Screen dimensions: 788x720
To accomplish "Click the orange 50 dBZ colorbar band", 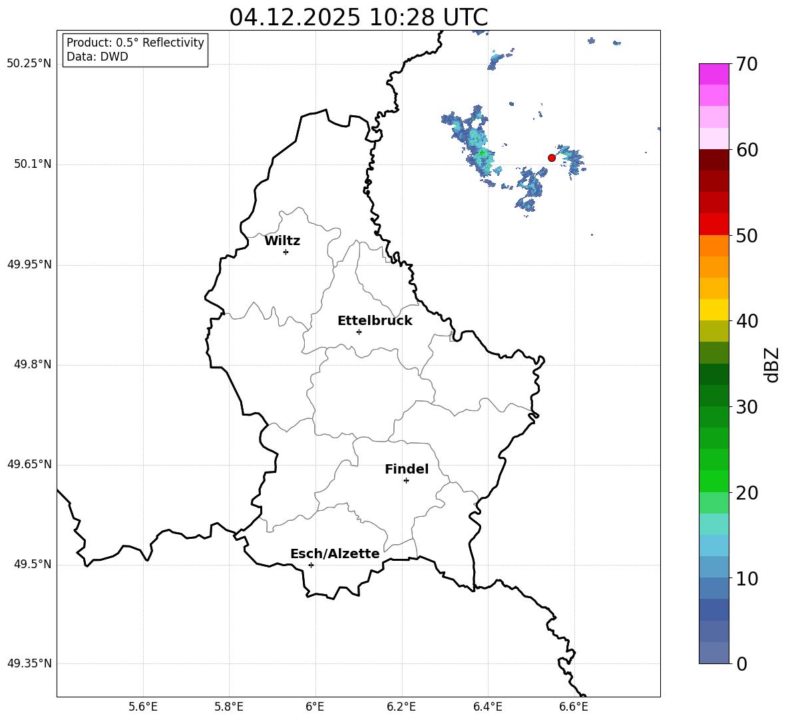I will (x=713, y=245).
